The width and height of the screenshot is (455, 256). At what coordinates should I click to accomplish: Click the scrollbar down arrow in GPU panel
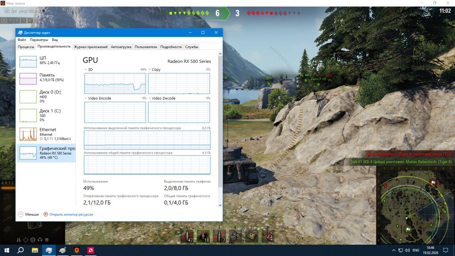tap(220, 205)
